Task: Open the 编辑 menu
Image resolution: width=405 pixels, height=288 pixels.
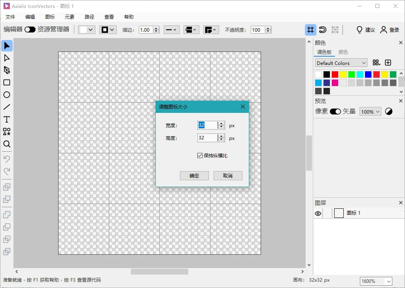Action: click(x=30, y=17)
